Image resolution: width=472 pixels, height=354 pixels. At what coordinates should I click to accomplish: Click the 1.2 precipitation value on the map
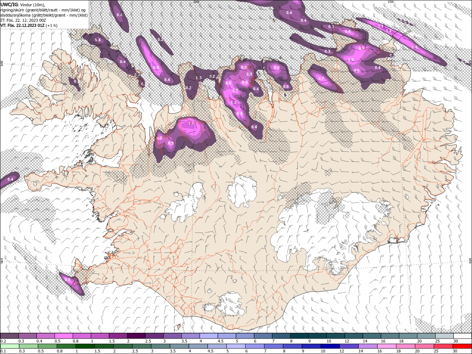[388, 31]
